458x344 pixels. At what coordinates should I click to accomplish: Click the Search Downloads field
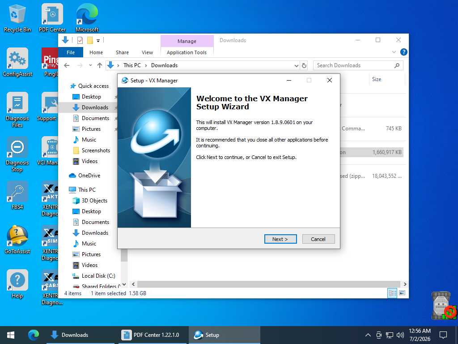pos(358,65)
